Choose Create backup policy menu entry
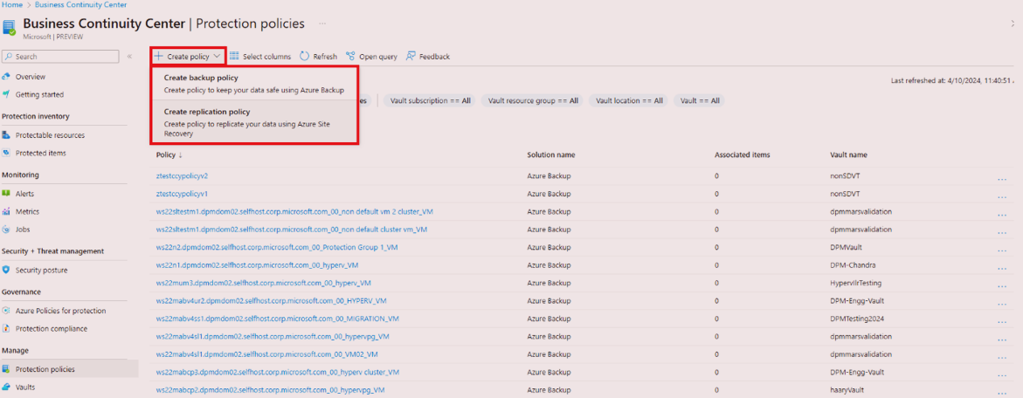The height and width of the screenshot is (398, 1023). point(254,84)
